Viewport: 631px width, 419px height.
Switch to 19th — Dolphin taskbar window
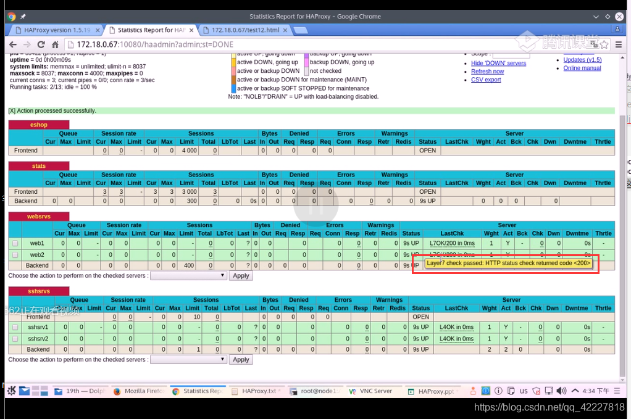tap(80, 391)
